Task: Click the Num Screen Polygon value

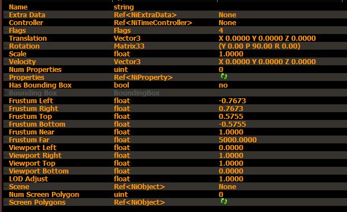Action: (x=221, y=195)
